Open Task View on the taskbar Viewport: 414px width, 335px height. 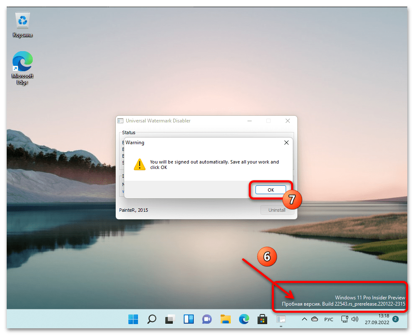click(170, 319)
